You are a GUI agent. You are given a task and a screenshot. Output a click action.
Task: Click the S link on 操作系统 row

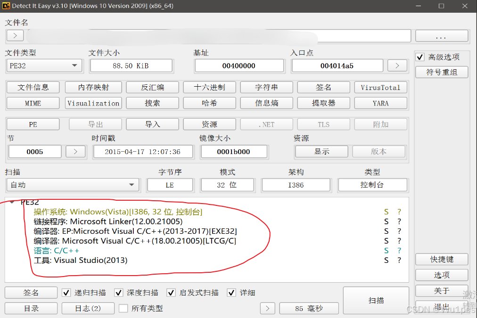pyautogui.click(x=387, y=212)
